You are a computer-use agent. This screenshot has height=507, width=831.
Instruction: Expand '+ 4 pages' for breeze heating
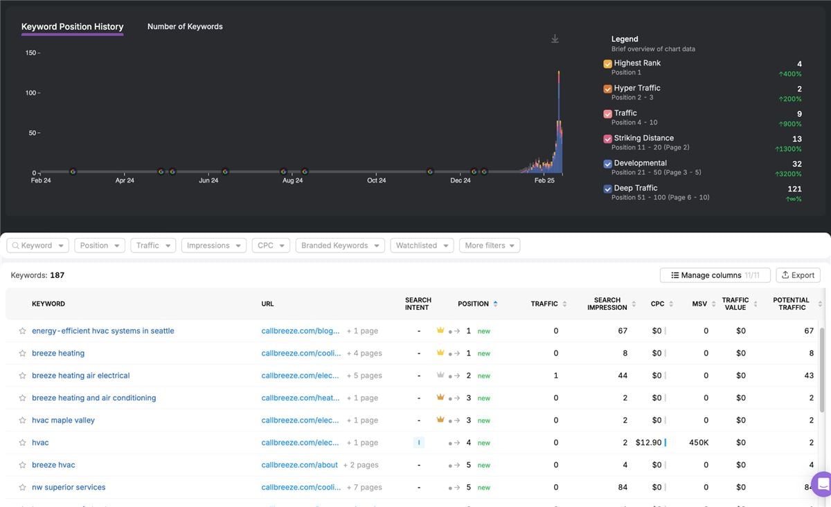click(x=364, y=353)
